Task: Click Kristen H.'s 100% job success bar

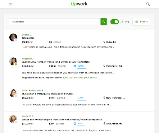Action: tap(81, 68)
